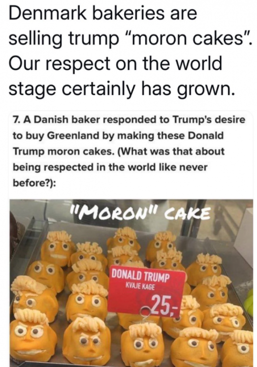The height and width of the screenshot is (367, 257).
Task: Click the "selling trump moron cakes" line
Action: [x=131, y=39]
